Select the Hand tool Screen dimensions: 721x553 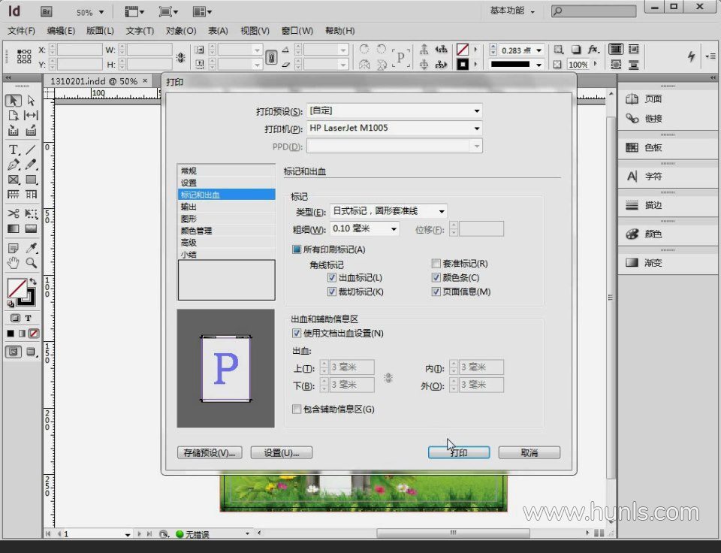13,263
